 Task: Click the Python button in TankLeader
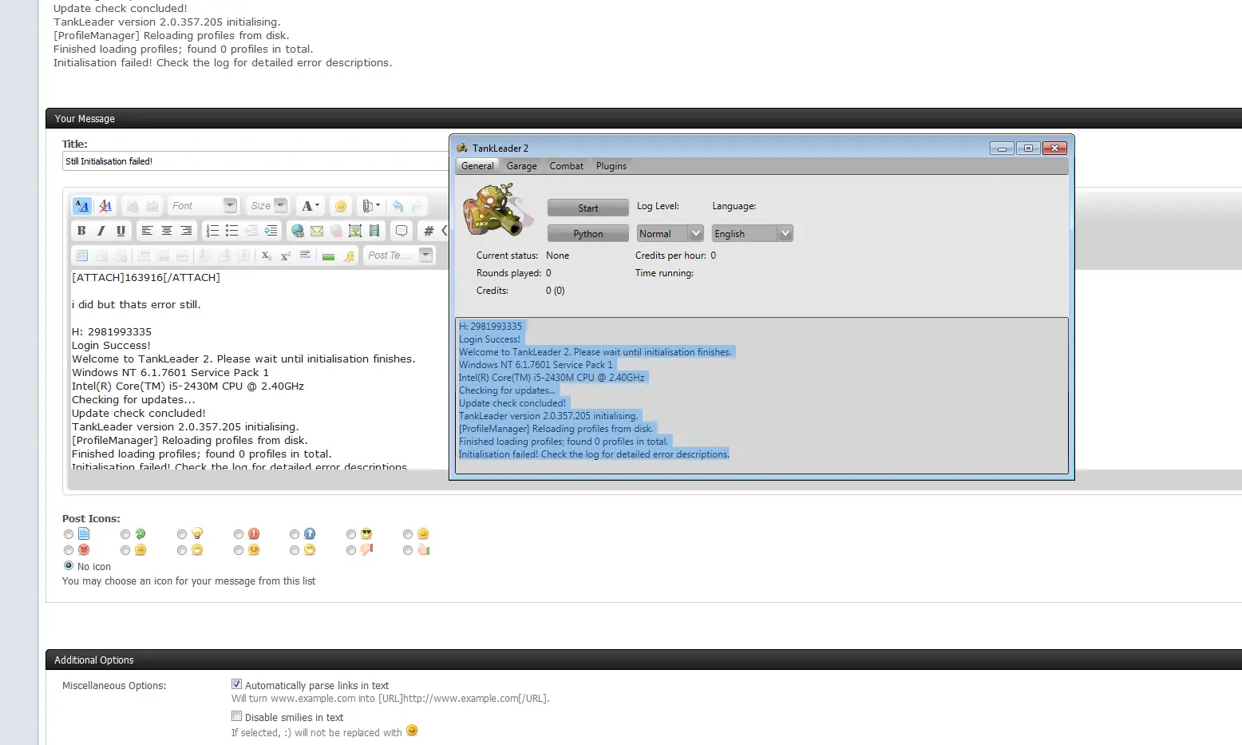(x=588, y=233)
